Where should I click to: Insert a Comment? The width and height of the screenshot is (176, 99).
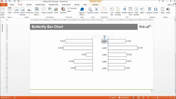pyautogui.click(x=104, y=9)
